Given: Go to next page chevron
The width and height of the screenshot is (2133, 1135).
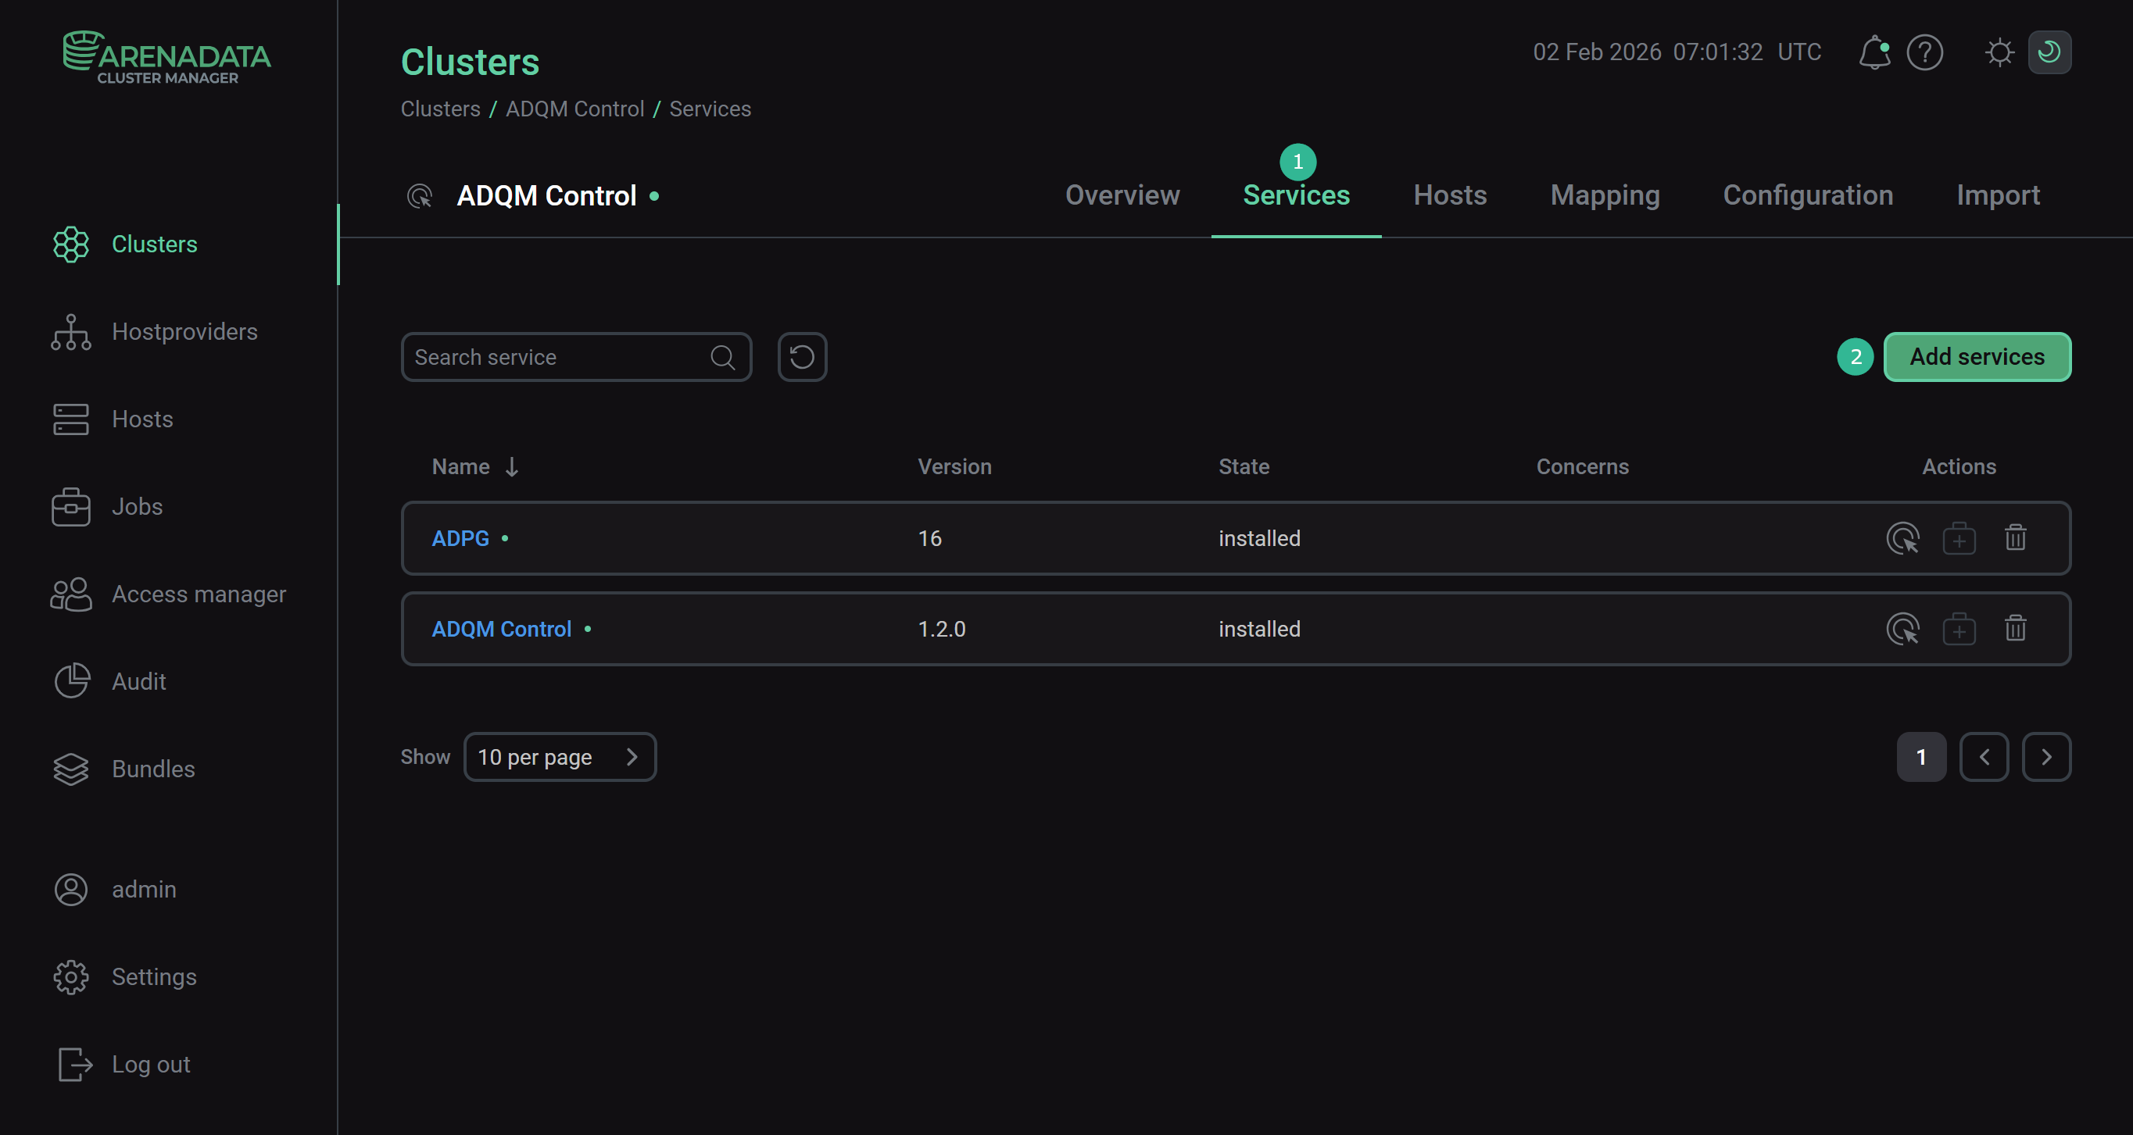Looking at the screenshot, I should point(2046,758).
